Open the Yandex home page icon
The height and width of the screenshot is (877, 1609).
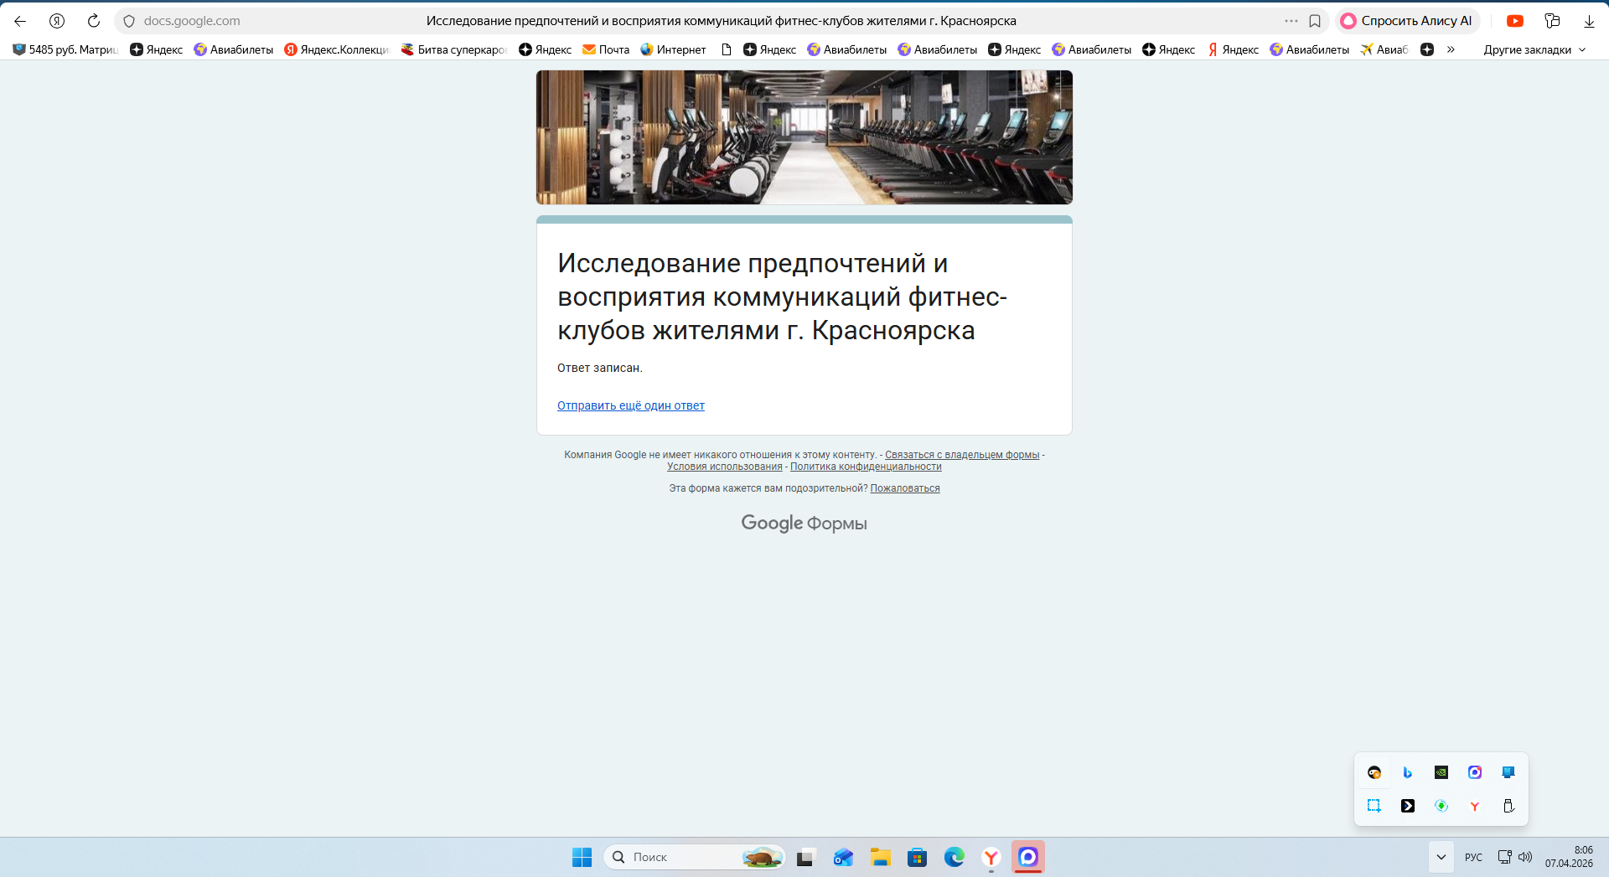(x=57, y=21)
